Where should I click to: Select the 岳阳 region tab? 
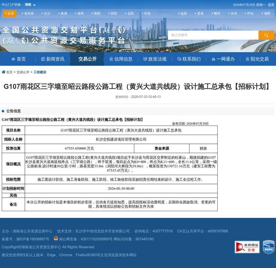[129, 14]
